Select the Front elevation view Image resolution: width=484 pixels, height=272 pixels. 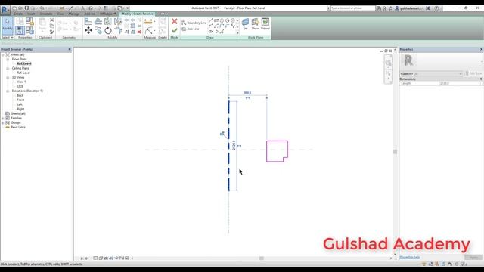click(20, 100)
